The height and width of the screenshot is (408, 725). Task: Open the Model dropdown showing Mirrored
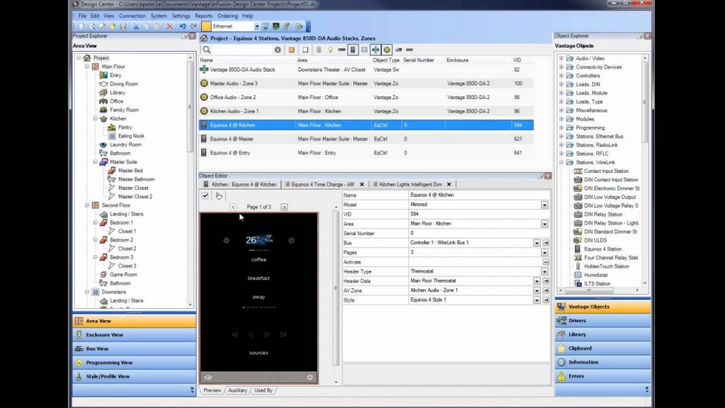tap(544, 205)
